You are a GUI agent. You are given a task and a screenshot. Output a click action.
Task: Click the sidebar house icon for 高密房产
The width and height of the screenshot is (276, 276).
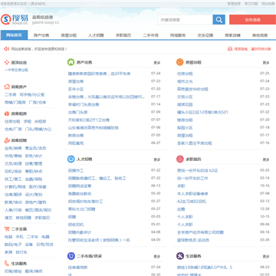point(7,87)
